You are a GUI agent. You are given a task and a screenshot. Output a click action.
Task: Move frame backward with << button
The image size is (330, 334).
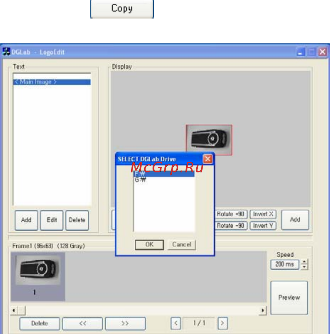pos(83,323)
